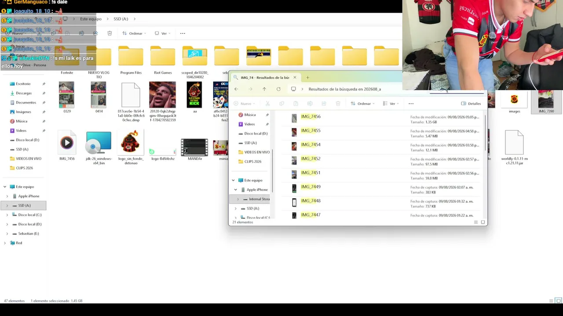The height and width of the screenshot is (316, 563).
Task: Open the Ordenar dropdown in the search results toolbar
Action: pyautogui.click(x=363, y=104)
